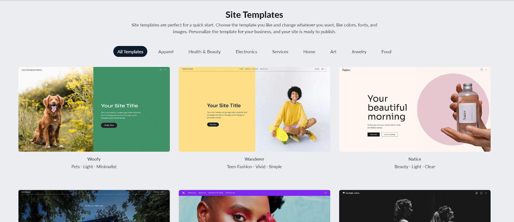This screenshot has width=514, height=222.
Task: Click hamburger menu icon in Woofy preview
Action: pyautogui.click(x=165, y=70)
